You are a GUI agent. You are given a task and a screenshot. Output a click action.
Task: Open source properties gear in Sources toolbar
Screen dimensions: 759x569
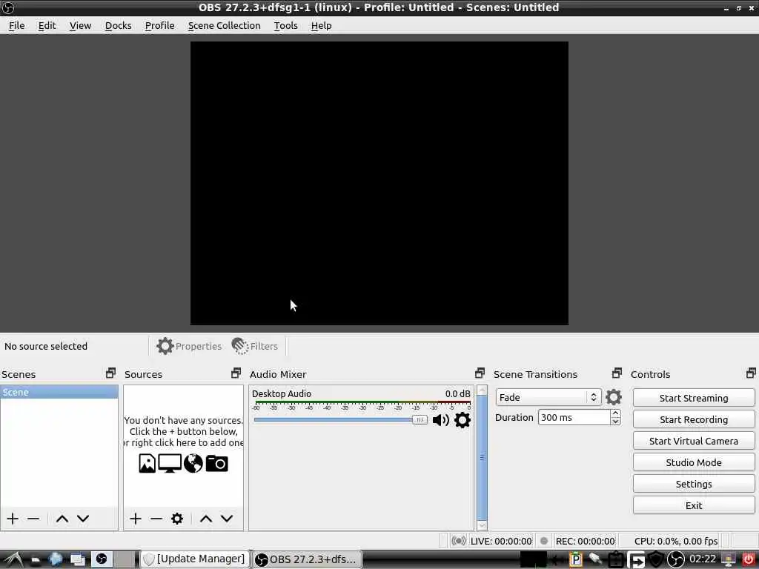pos(177,519)
